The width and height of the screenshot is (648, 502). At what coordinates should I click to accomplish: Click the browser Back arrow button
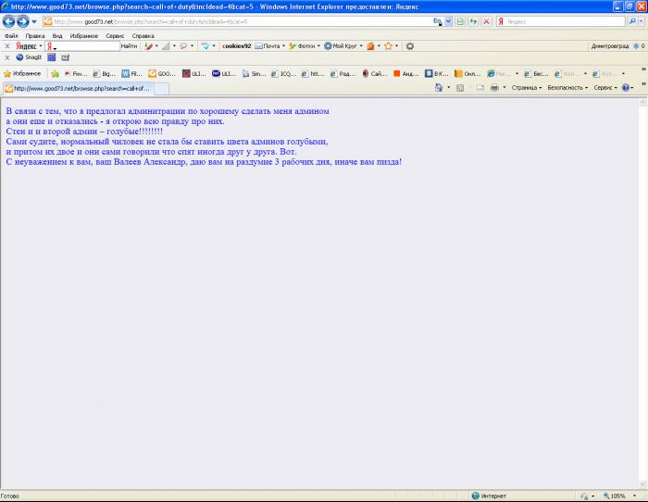pos(8,21)
